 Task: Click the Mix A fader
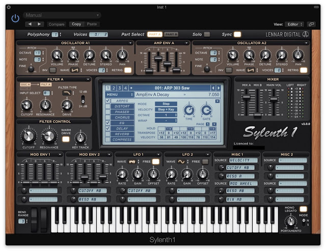point(247,97)
